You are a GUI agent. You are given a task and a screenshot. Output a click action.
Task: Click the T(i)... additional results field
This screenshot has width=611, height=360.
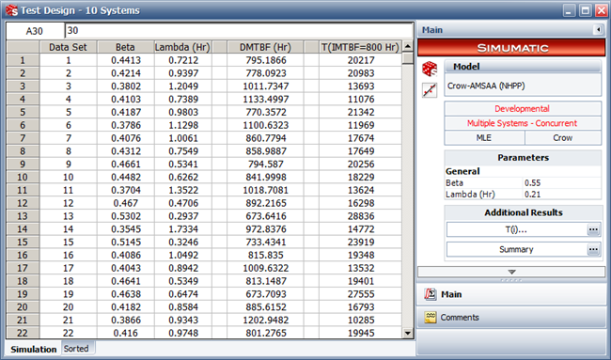click(516, 230)
